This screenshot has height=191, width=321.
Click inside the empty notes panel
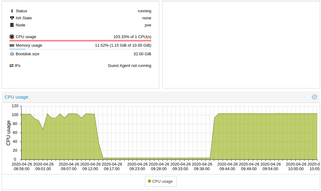click(241, 45)
